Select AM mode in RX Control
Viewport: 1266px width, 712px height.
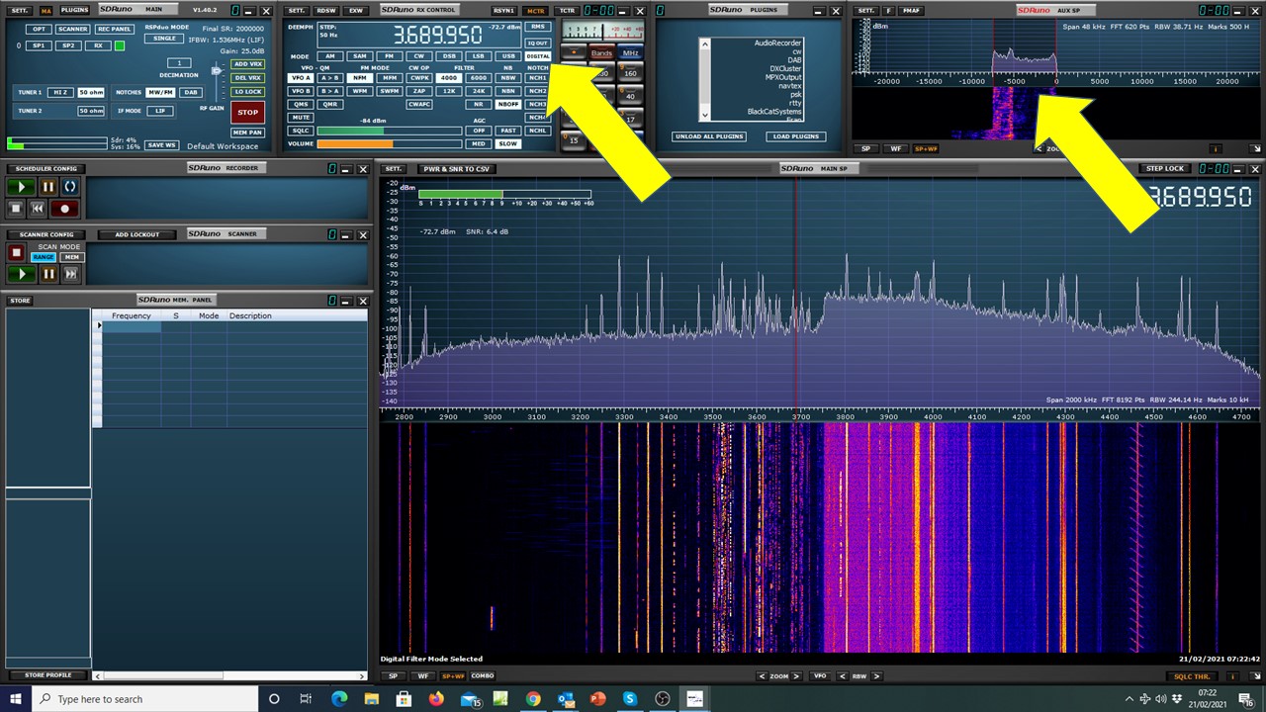tap(329, 56)
